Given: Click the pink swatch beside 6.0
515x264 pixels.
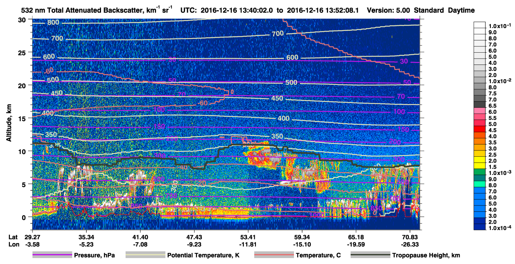Looking at the screenshot, I should coord(479,112).
